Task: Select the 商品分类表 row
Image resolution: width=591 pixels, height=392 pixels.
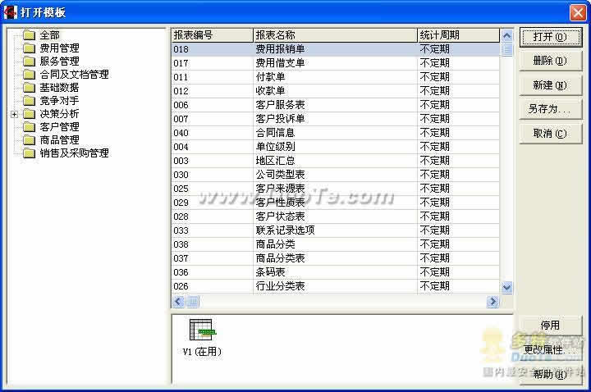Action: [x=336, y=258]
